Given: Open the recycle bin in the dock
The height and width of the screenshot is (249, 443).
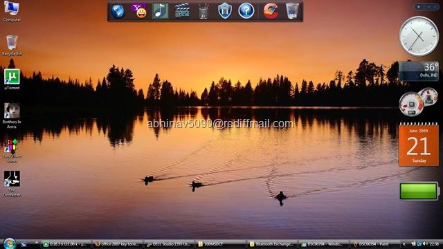Looking at the screenshot, I should 292,11.
